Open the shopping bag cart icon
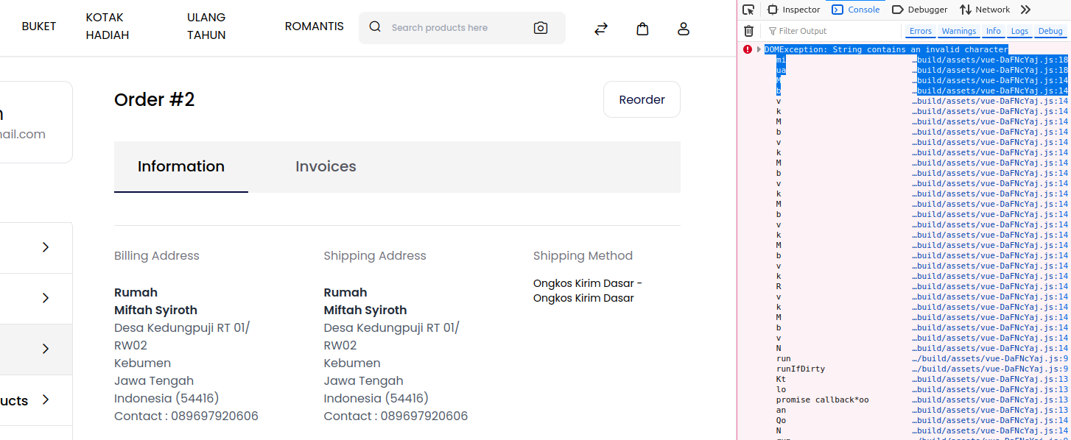Image resolution: width=1071 pixels, height=440 pixels. 642,29
